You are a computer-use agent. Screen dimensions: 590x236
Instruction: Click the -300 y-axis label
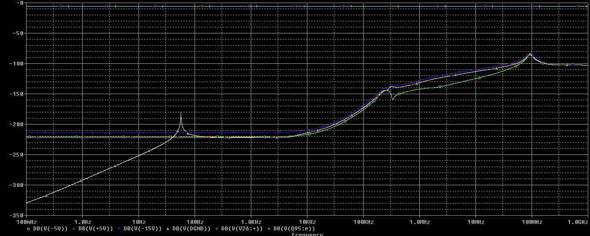pyautogui.click(x=17, y=185)
